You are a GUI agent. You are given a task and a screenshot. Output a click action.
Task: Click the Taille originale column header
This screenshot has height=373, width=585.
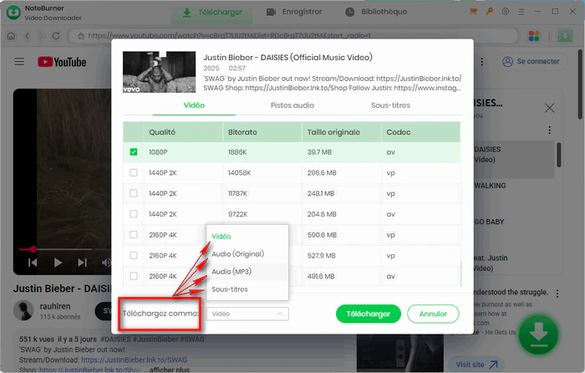(x=341, y=132)
